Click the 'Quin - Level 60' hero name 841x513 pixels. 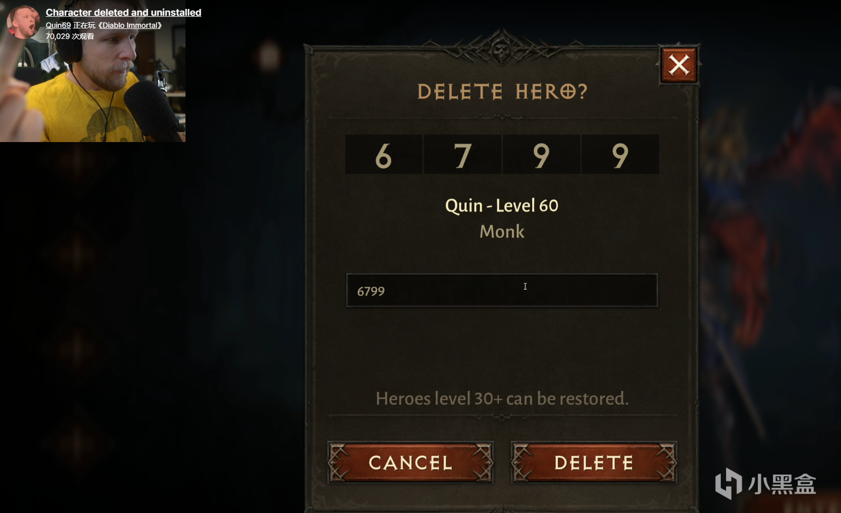click(x=502, y=205)
